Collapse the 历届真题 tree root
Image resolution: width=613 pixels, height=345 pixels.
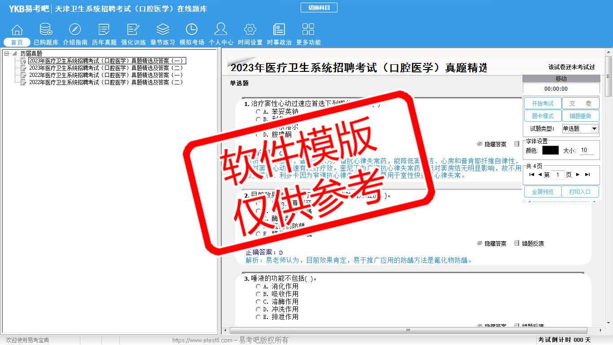7,53
